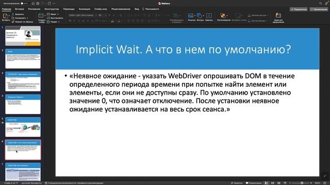Select slide 7 thumbnail
The height and width of the screenshot is (185, 330).
pyautogui.click(x=23, y=172)
